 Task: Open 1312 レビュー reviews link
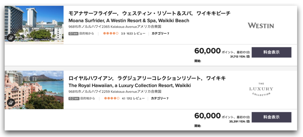pos(136,98)
